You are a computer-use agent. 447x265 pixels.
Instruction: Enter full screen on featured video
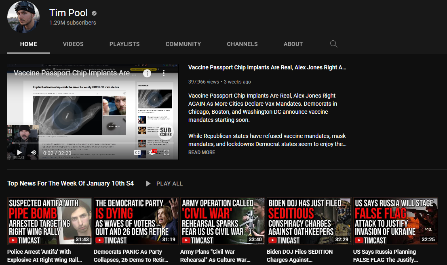(x=167, y=152)
